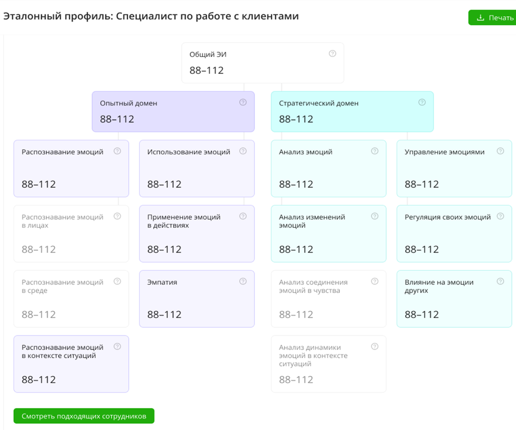Open help icon for Анализ эмоций
The height and width of the screenshot is (430, 516).
(375, 151)
